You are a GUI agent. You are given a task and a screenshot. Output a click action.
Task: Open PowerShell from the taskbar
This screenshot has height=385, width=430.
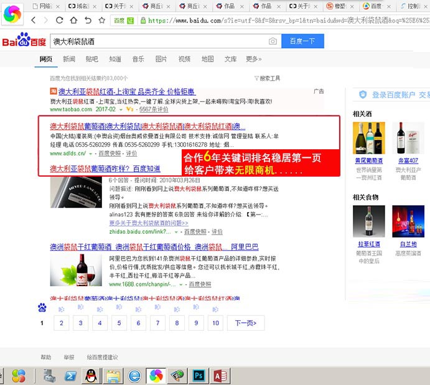70,376
